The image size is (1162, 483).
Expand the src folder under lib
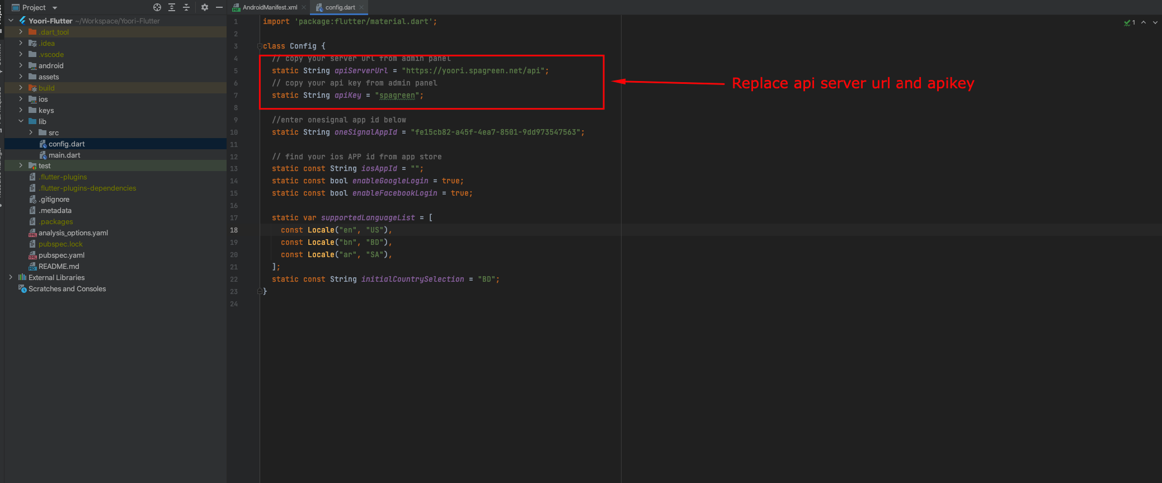31,132
